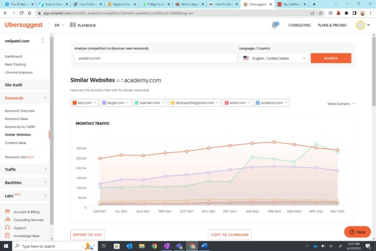Collapse the Keywords section

pyautogui.click(x=45, y=98)
